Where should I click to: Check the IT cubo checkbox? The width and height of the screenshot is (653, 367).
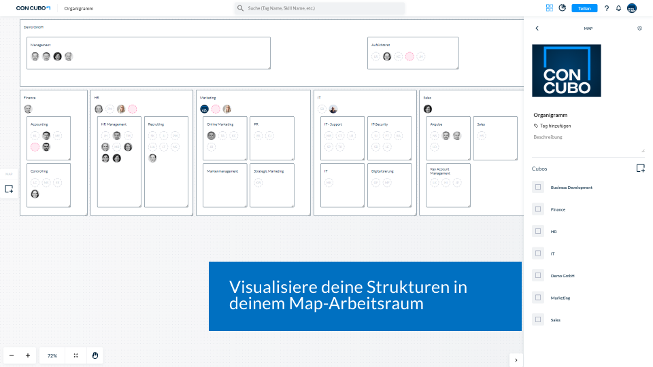click(x=538, y=254)
